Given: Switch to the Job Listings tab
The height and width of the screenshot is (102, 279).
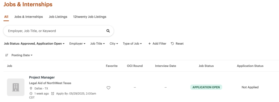Looking at the screenshot, I should click(x=58, y=17).
